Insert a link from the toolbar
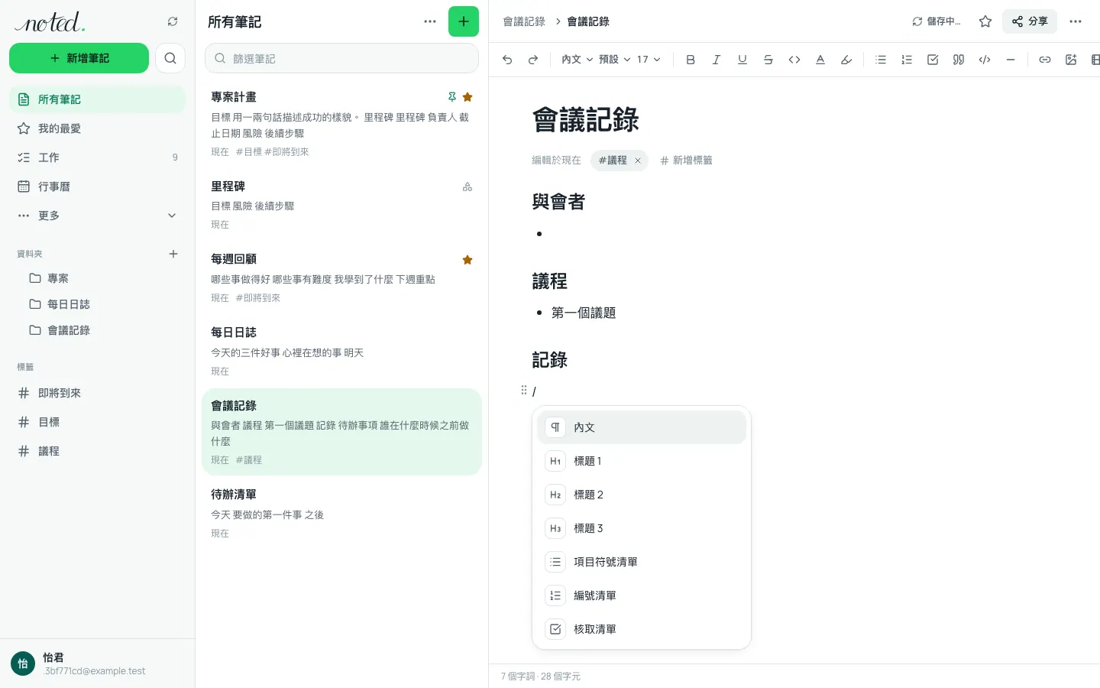Screen dimensions: 1100x688 [x=1045, y=60]
